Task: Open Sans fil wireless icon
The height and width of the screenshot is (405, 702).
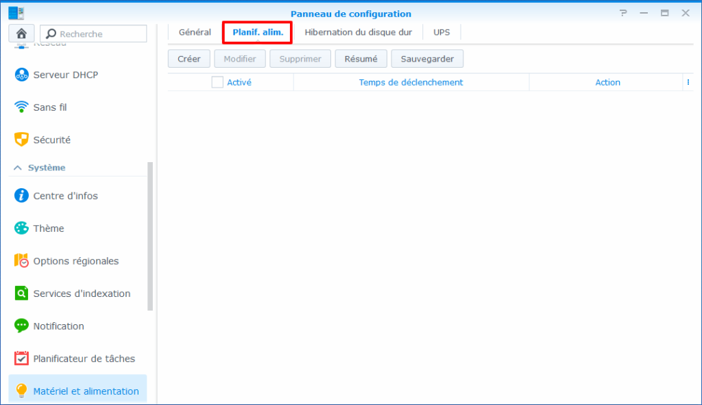Action: [22, 107]
